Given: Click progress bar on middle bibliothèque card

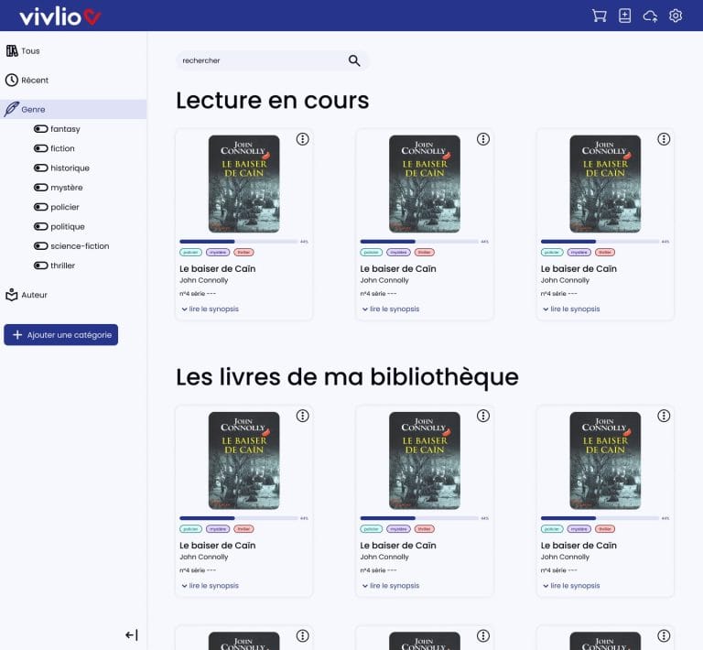Looking at the screenshot, I should click(419, 518).
